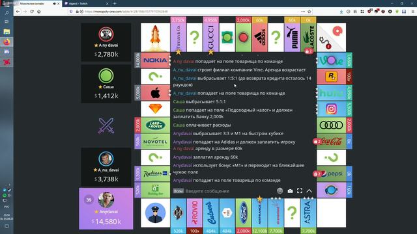
Task: Open Discord from the taskbar
Action: 7,52
